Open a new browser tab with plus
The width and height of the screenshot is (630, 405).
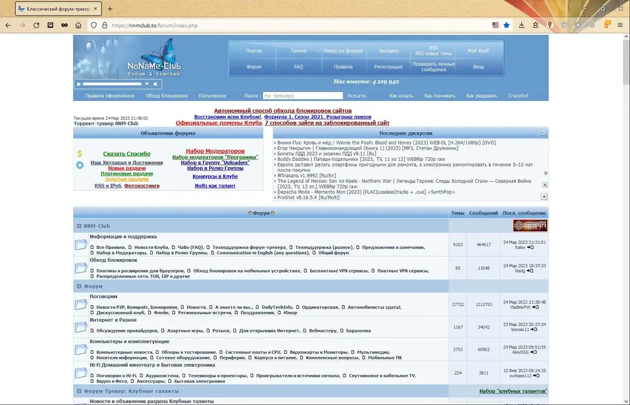(x=110, y=9)
